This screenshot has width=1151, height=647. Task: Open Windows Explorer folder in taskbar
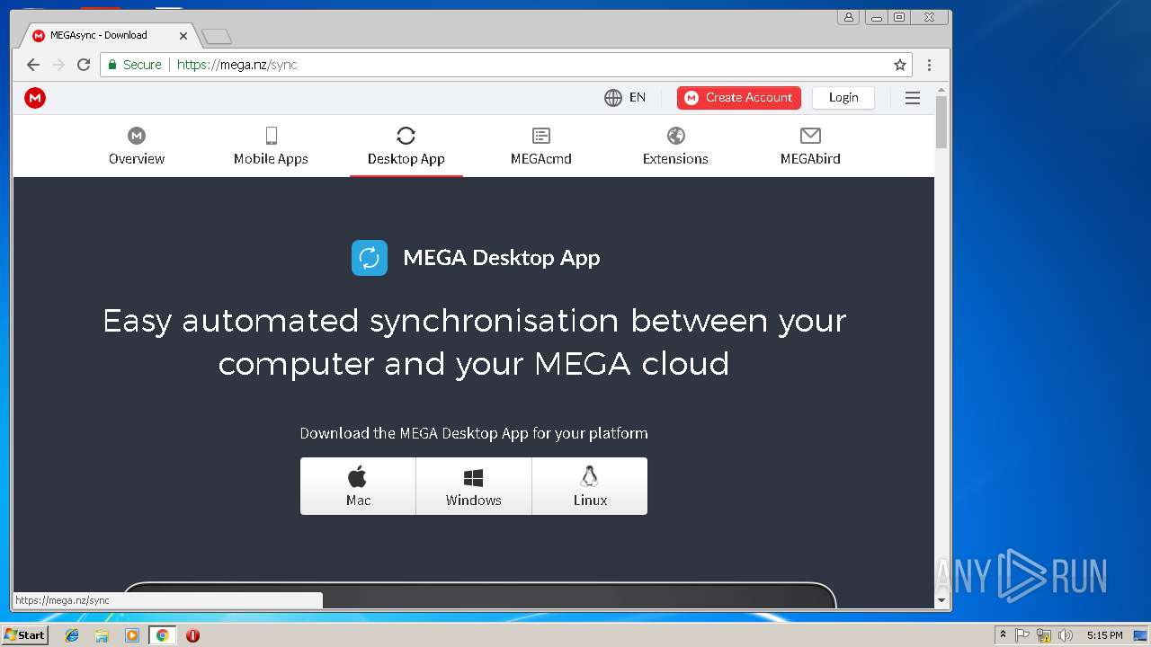click(102, 635)
